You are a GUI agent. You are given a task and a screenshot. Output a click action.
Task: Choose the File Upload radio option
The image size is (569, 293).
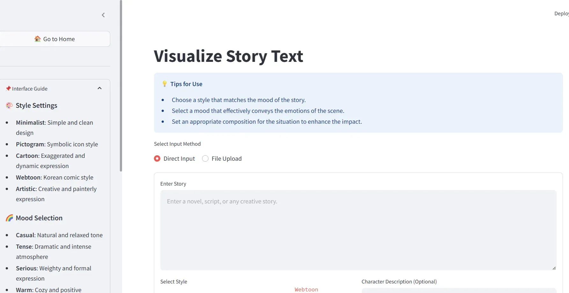205,158
